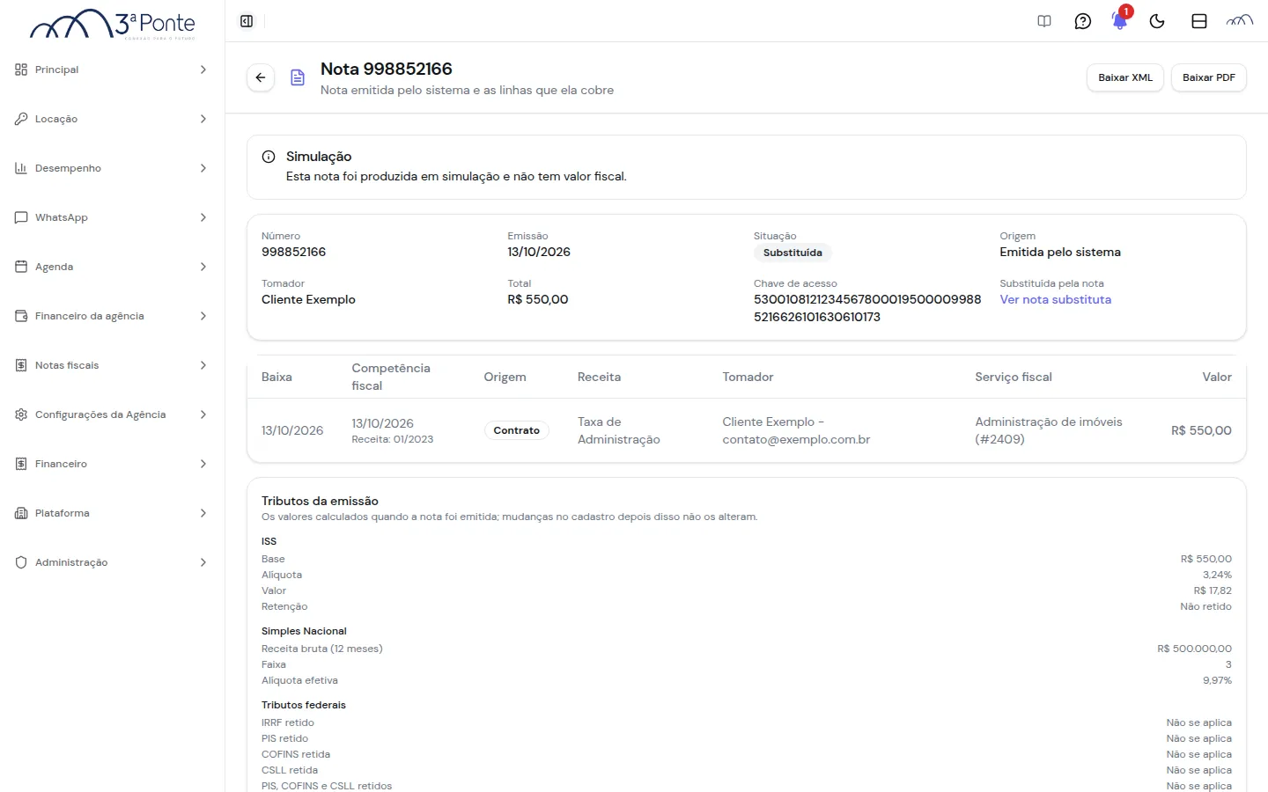
Task: Click the Simulação info icon
Action: tap(269, 157)
